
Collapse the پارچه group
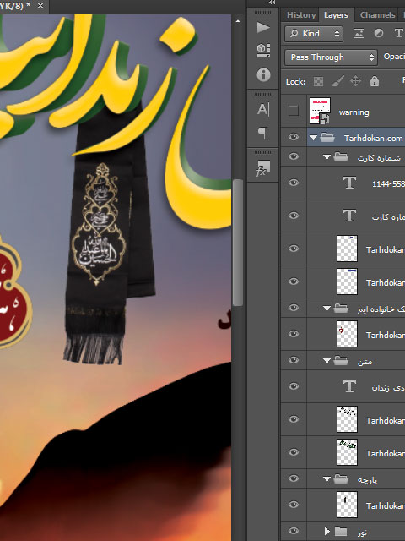(327, 479)
